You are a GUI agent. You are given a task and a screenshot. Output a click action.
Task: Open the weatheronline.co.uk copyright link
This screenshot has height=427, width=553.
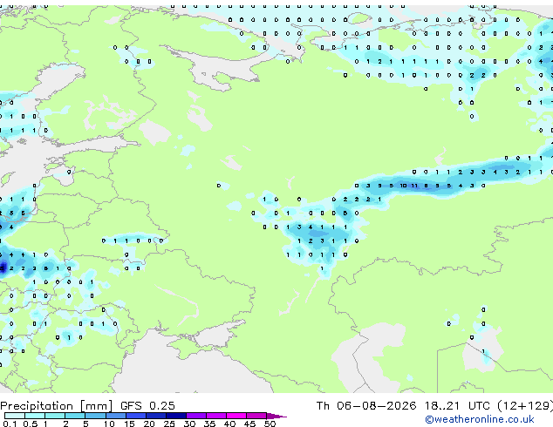click(x=480, y=419)
